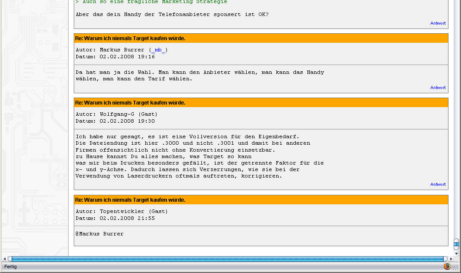Viewport: 461px width, 273px height.
Task: Click post title above Topentwickler's post
Action: coord(130,200)
